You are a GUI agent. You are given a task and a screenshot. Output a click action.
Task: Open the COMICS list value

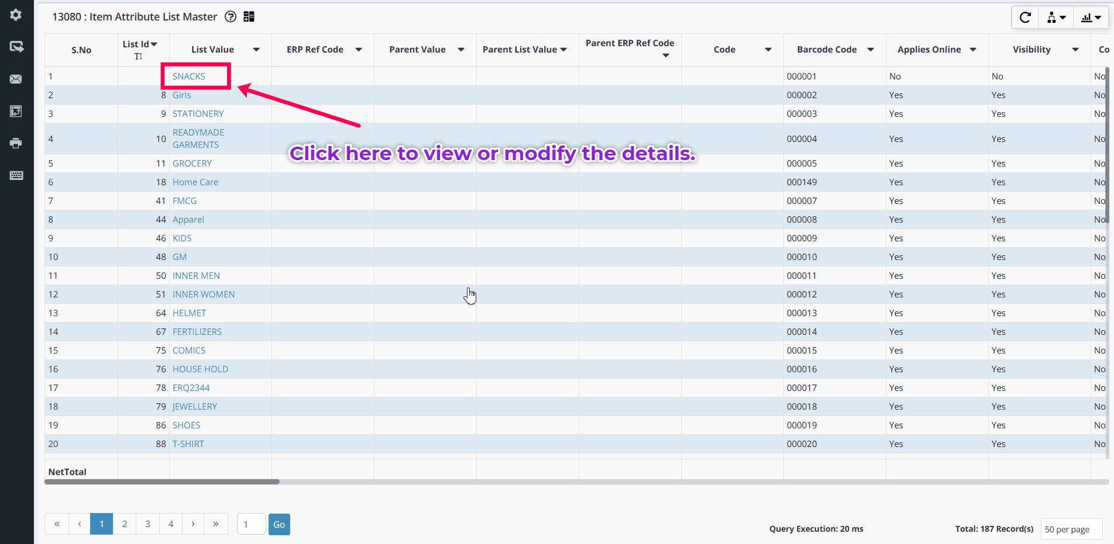189,351
